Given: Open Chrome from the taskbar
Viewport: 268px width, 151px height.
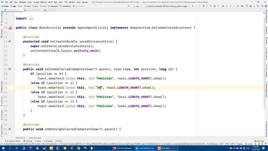Looking at the screenshot, I should coord(78,148).
